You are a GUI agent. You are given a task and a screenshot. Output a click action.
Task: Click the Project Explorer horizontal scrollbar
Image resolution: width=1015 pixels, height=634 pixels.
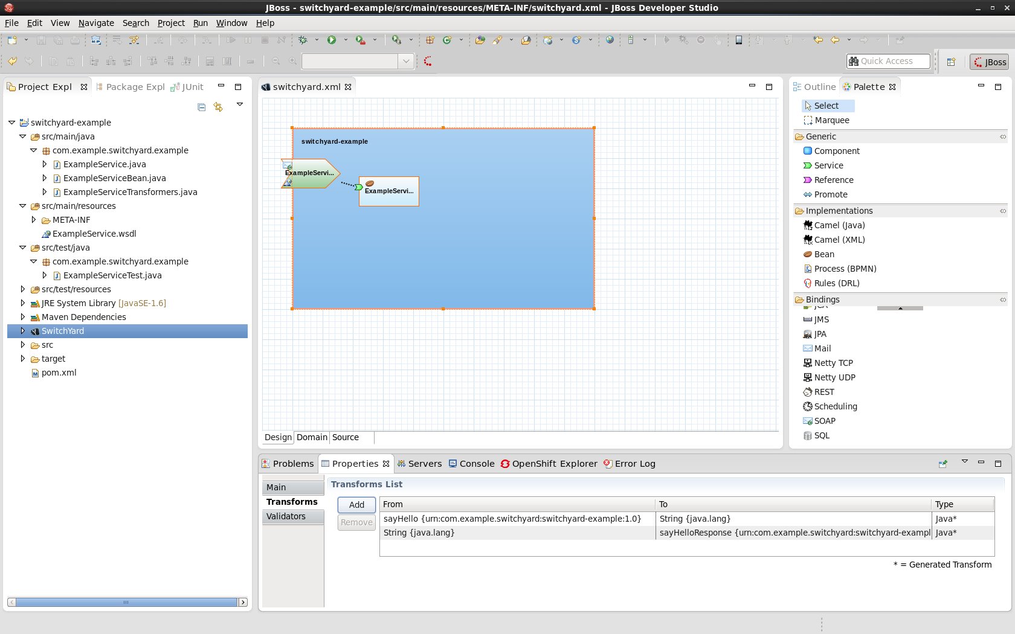[126, 602]
